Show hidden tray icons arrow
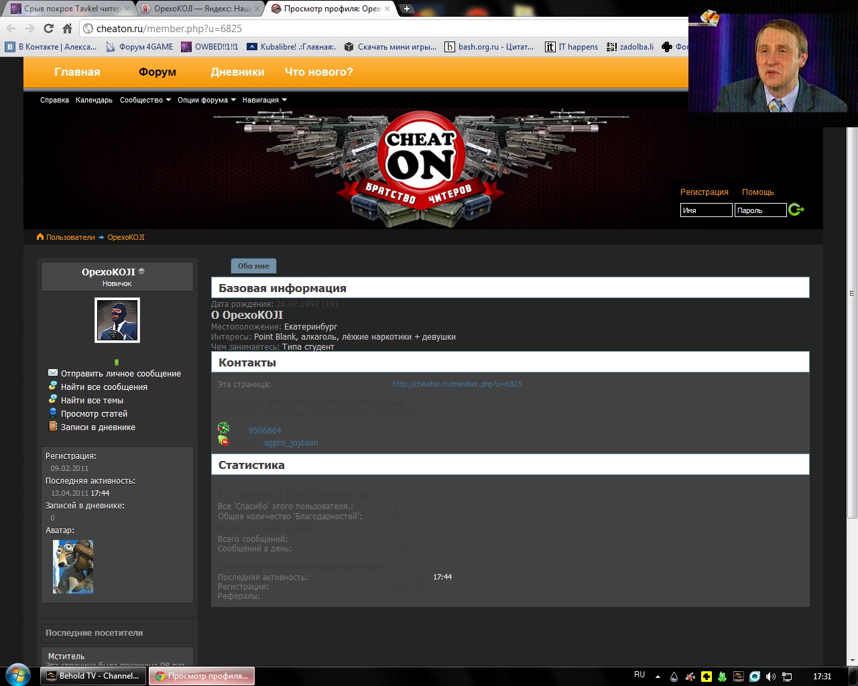This screenshot has height=686, width=858. (658, 677)
